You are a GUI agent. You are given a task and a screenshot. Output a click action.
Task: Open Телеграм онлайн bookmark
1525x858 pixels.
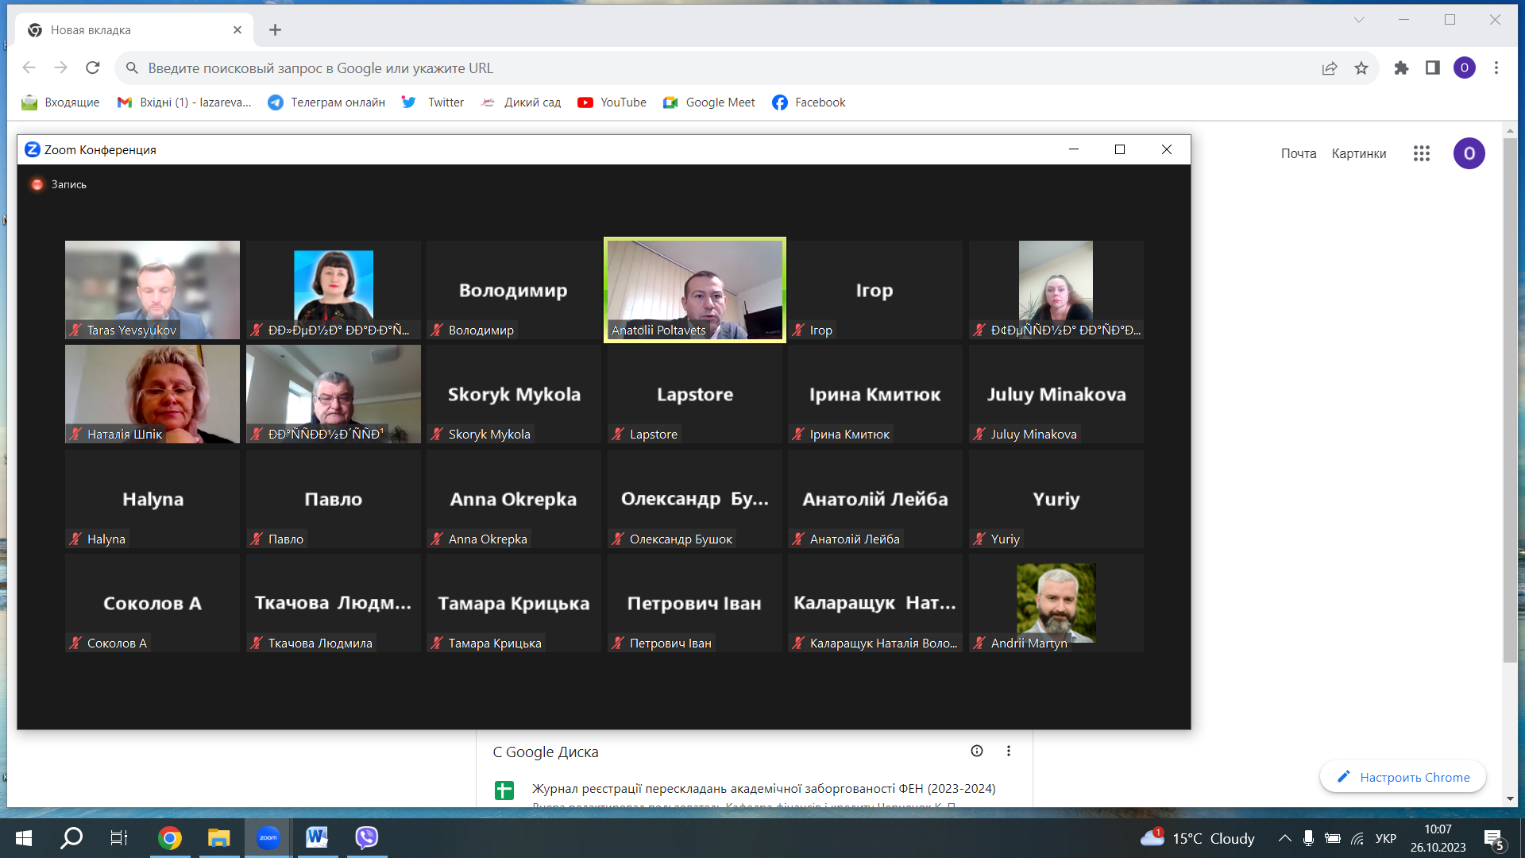click(x=326, y=102)
